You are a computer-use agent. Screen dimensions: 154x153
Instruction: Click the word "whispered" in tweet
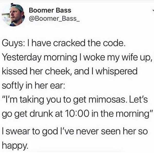[x=117, y=72]
